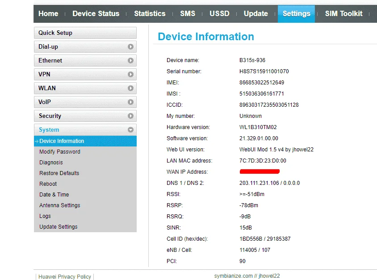The image size is (377, 280).
Task: Click the WAN IP Address label
Action: (x=187, y=172)
